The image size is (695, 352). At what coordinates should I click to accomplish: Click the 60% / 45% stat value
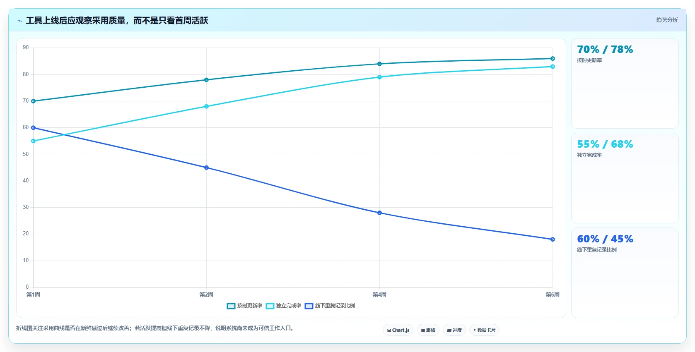(x=605, y=239)
